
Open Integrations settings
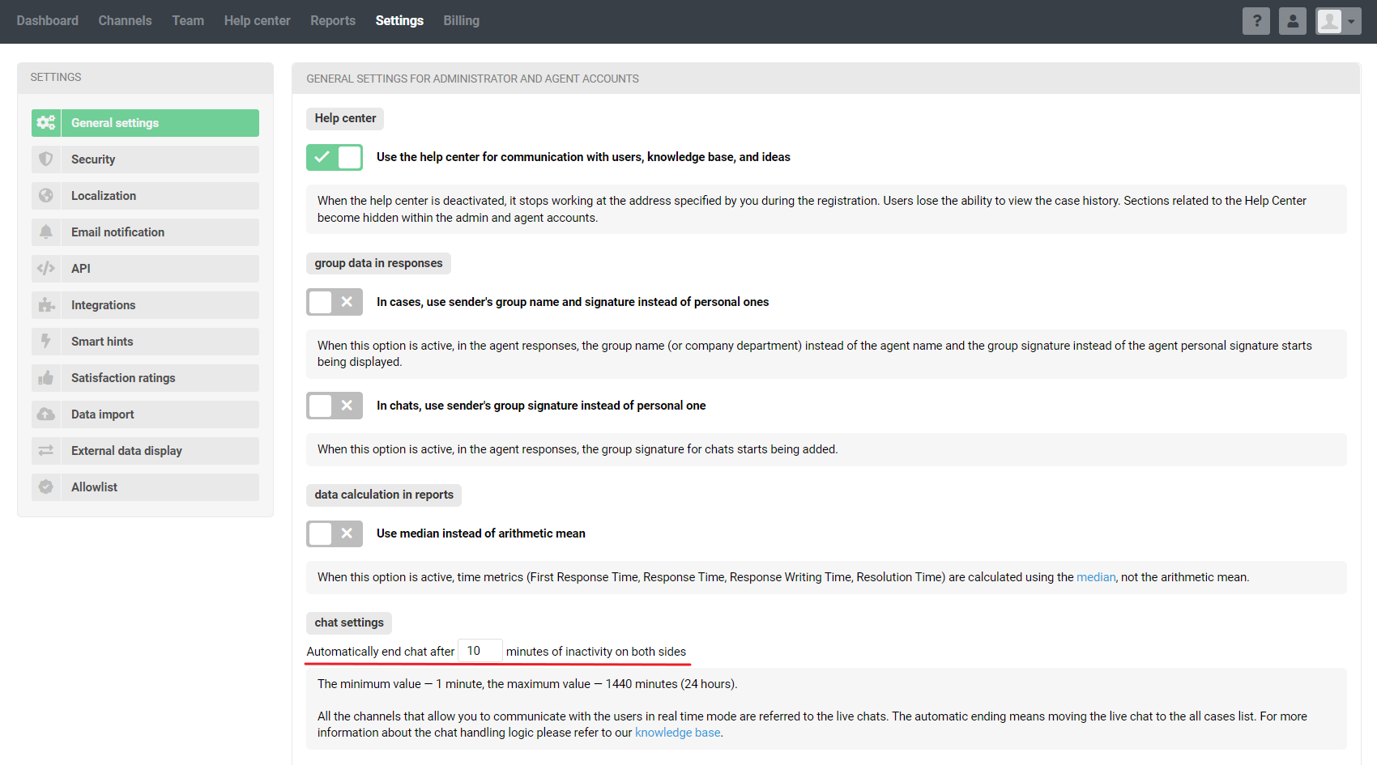[x=145, y=305]
